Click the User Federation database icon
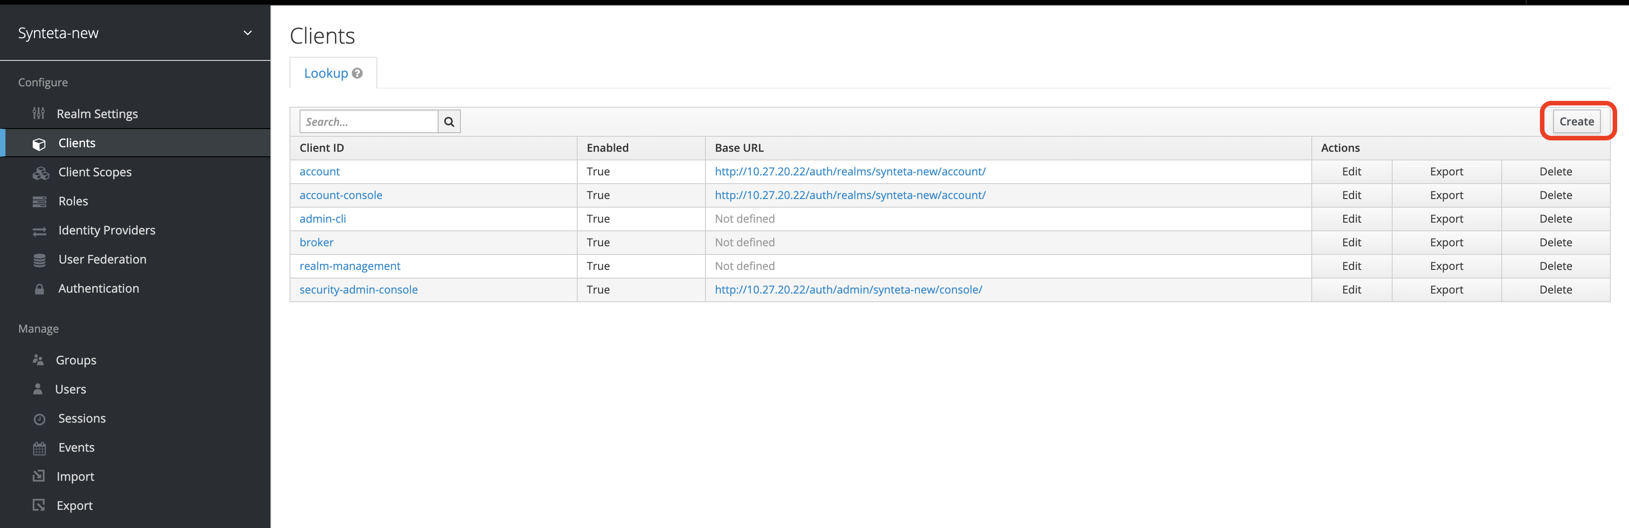 [x=39, y=260]
